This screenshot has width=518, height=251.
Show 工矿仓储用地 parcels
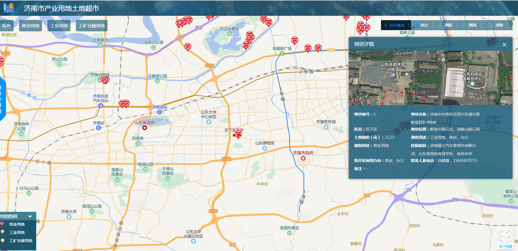pyautogui.click(x=91, y=26)
